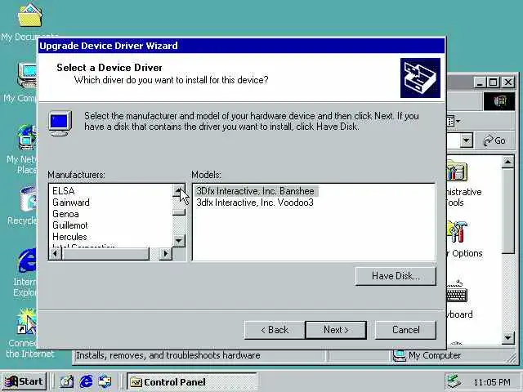The image size is (523, 392).
Task: Select Genoa in Manufacturers list
Action: tap(65, 214)
